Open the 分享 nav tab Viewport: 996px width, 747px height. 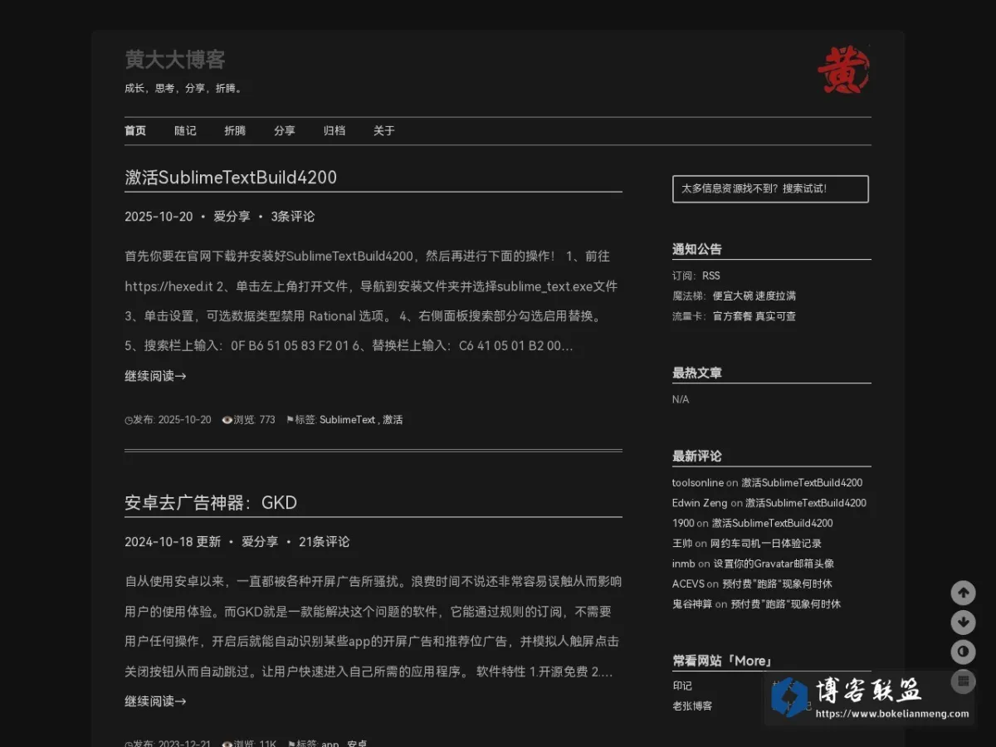(x=285, y=131)
